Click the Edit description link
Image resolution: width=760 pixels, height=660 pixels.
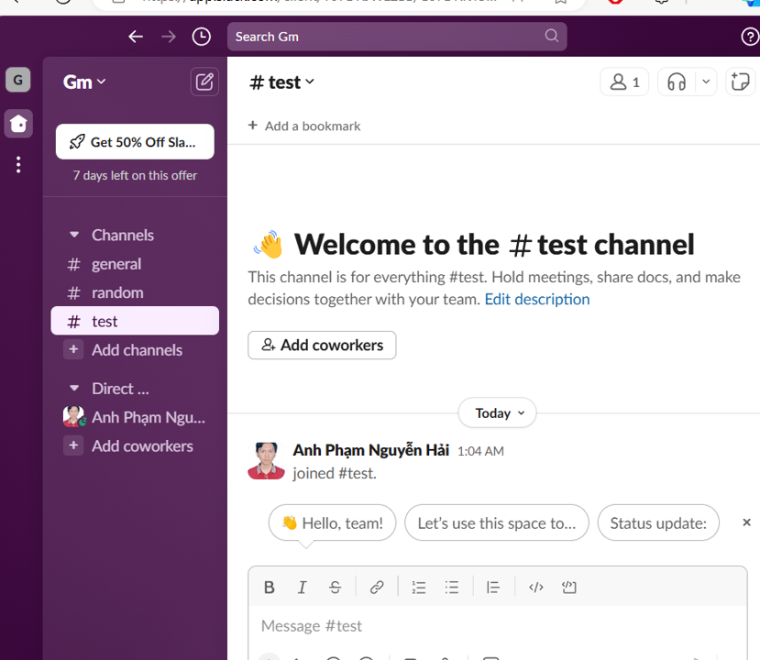537,299
